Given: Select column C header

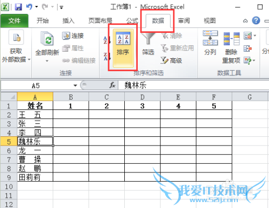Looking at the screenshot, I should (x=107, y=97).
